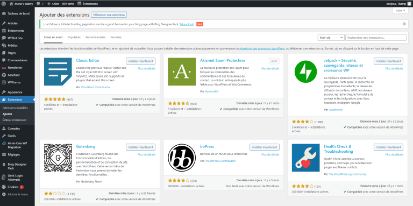Open Maria's bakery site home icon
Viewport: 413px width, 206px height.
click(11, 4)
